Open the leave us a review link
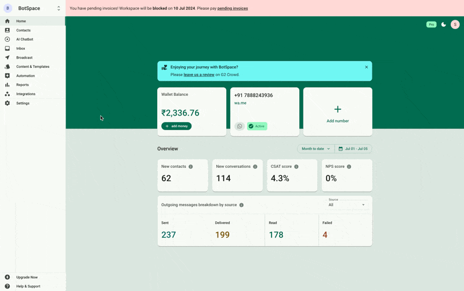The width and height of the screenshot is (464, 291). click(199, 75)
